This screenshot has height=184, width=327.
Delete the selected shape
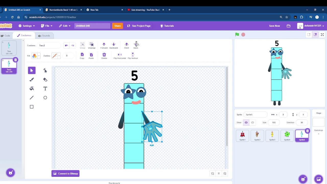coord(104,56)
